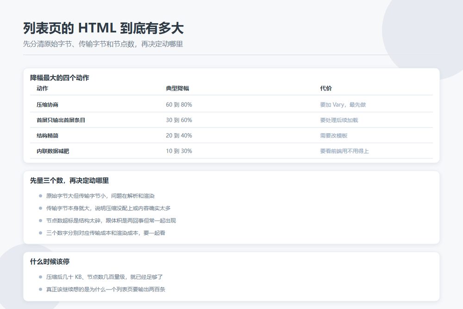Select the value '10 到 30%'
463x309 pixels.
pyautogui.click(x=179, y=151)
